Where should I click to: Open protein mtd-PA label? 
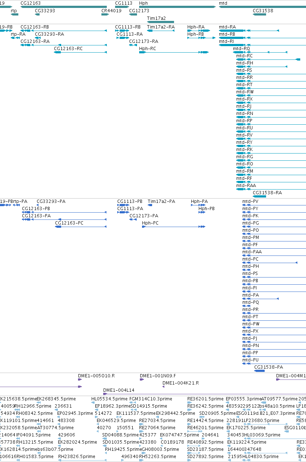pos(251,295)
